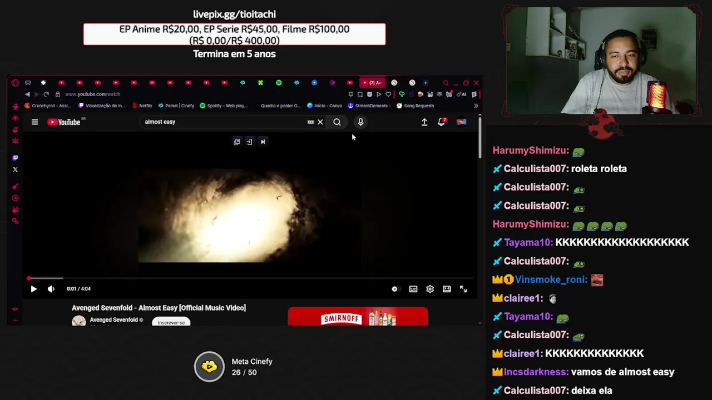The image size is (712, 400).
Task: Open the Avenged Sevenfold channel name
Action: [x=113, y=320]
